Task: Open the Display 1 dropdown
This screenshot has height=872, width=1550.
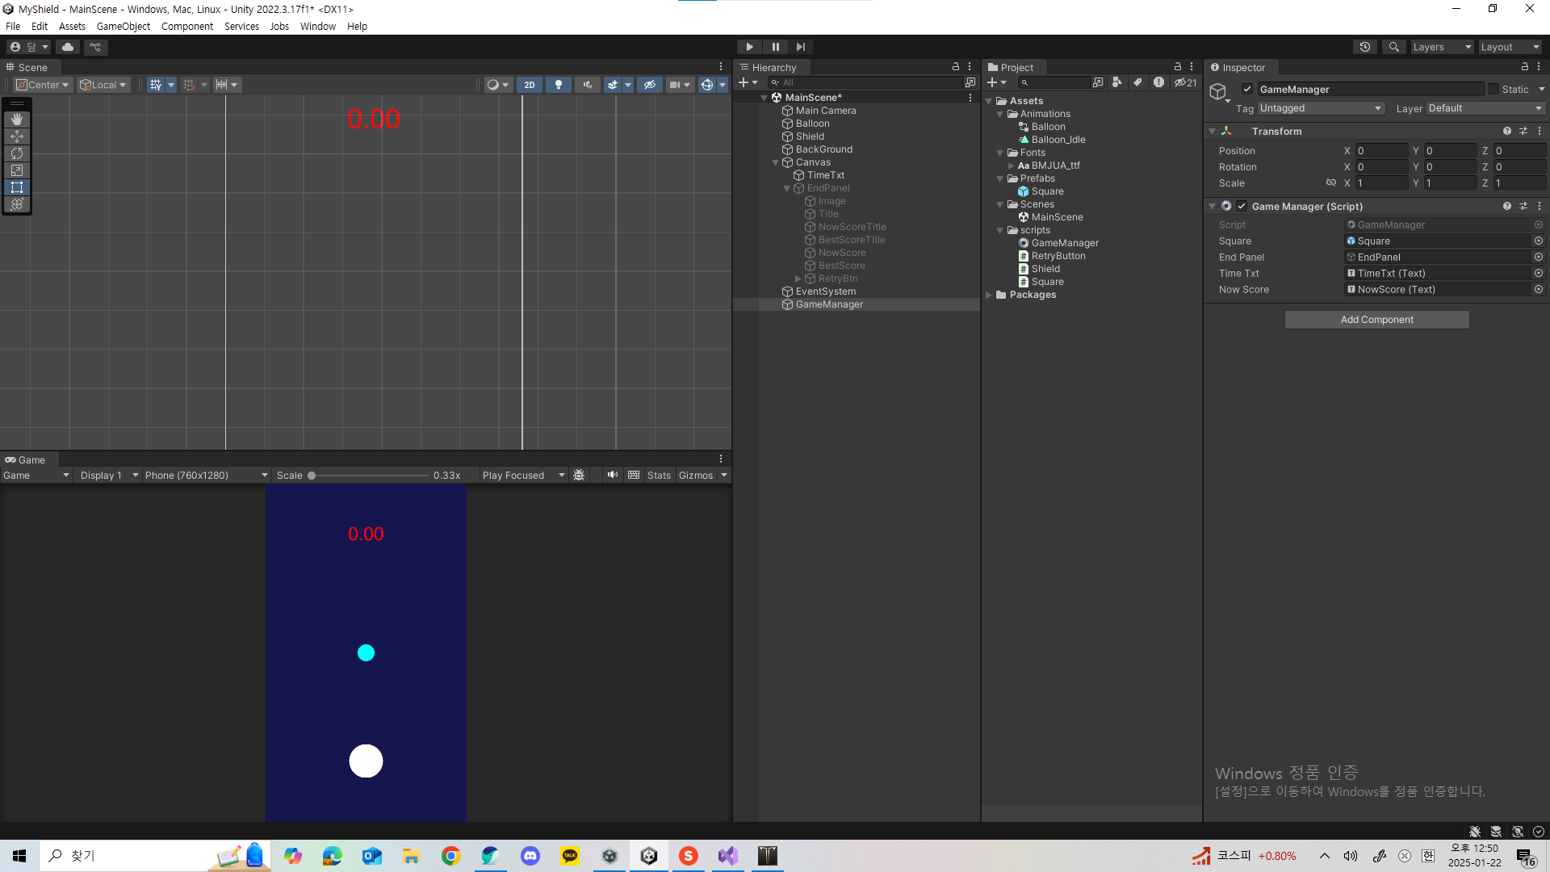Action: coord(109,476)
